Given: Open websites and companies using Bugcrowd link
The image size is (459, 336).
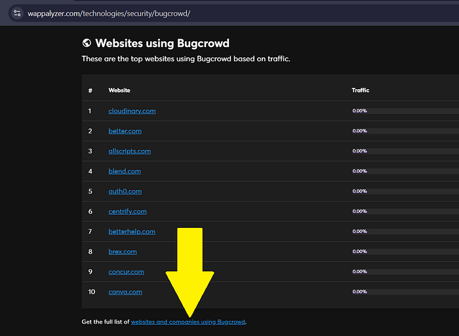Looking at the screenshot, I should [188, 322].
